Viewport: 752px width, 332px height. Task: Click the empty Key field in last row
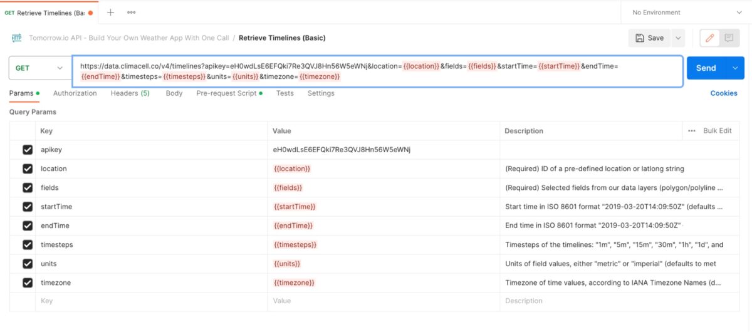tap(152, 301)
